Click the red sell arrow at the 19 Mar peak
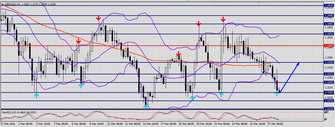This screenshot has height=127, width=335. click(198, 23)
